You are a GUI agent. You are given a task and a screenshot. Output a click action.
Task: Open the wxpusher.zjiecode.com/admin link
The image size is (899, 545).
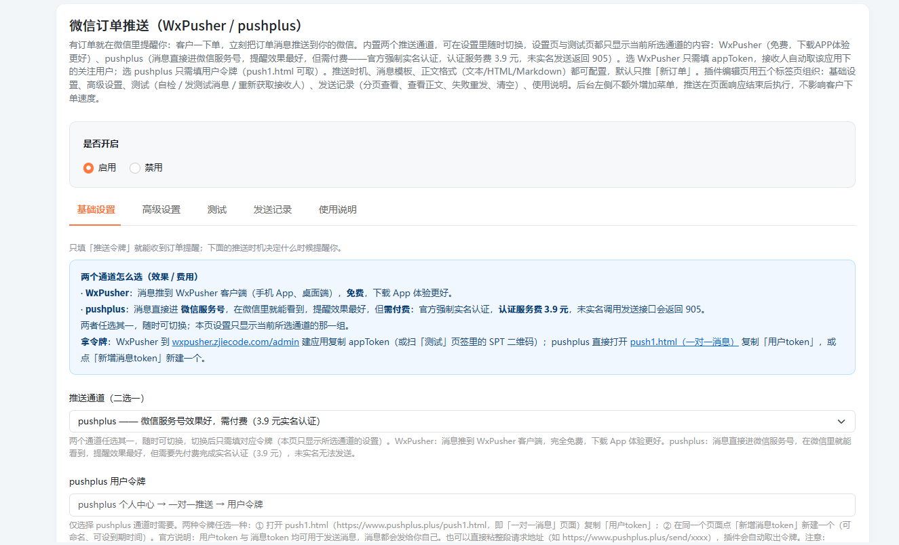coord(235,342)
